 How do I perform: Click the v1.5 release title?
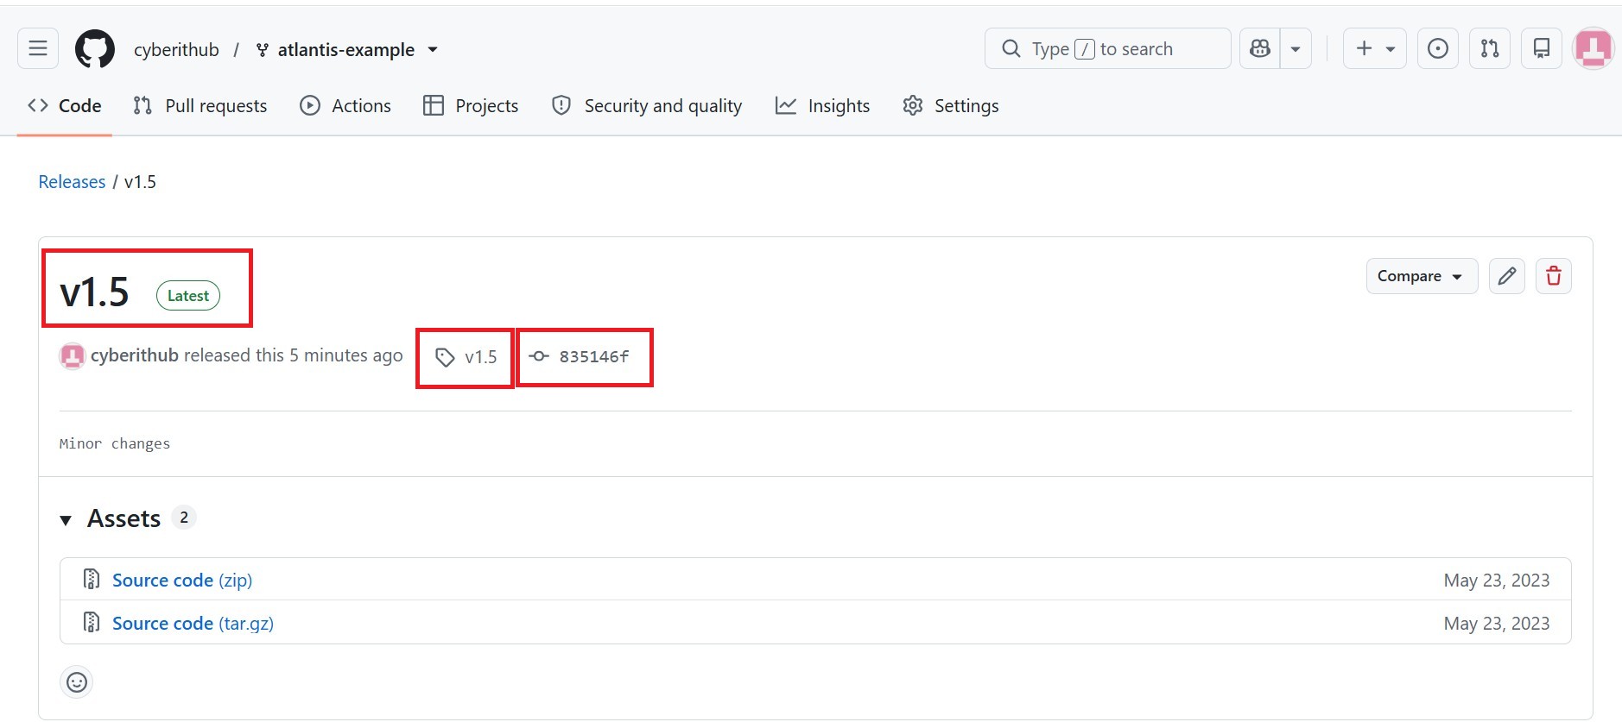(94, 292)
